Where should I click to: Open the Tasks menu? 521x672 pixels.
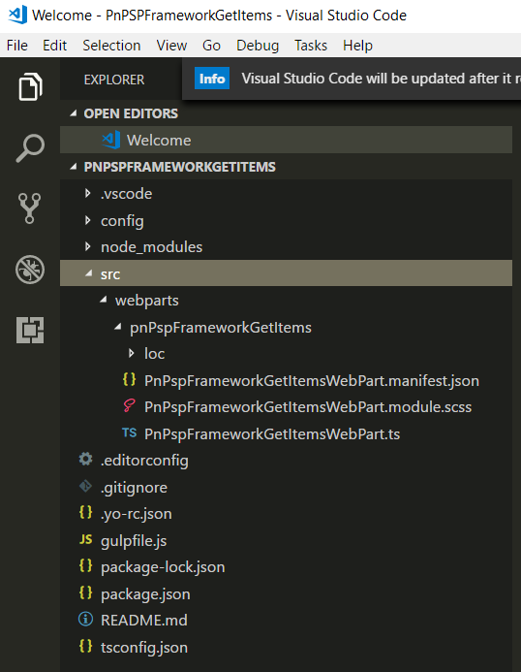311,46
